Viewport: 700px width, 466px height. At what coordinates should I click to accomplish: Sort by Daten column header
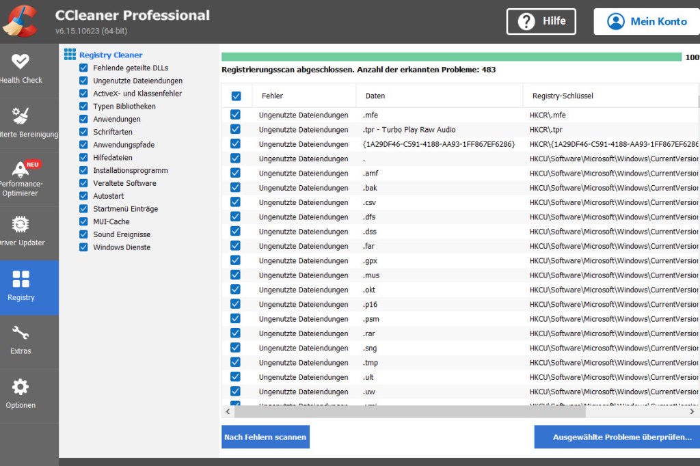(x=440, y=96)
